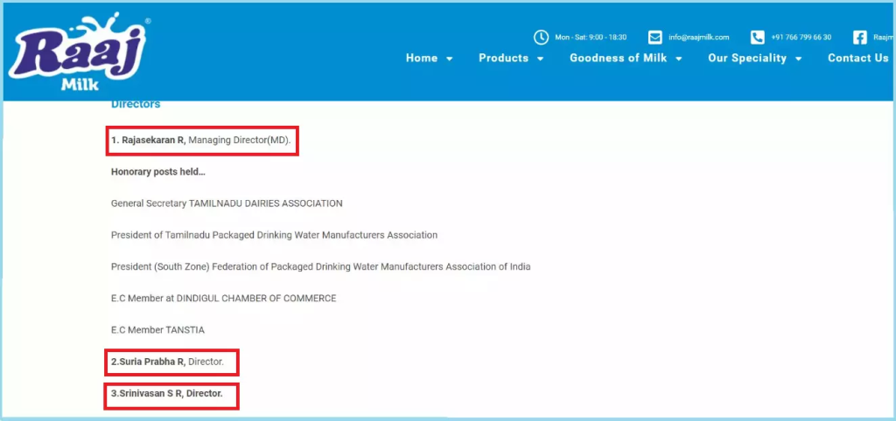896x421 pixels.
Task: Click the Rajasekaran R, Managing Director text
Action: (201, 140)
